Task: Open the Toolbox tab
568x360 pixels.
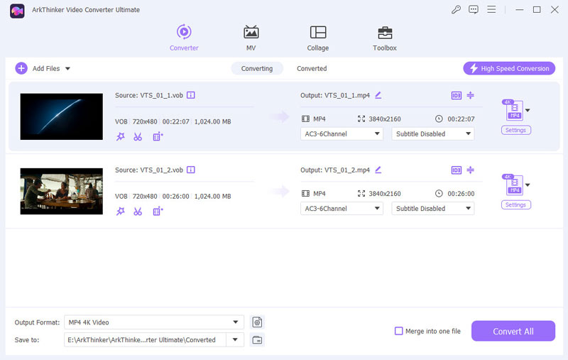Action: [385, 38]
